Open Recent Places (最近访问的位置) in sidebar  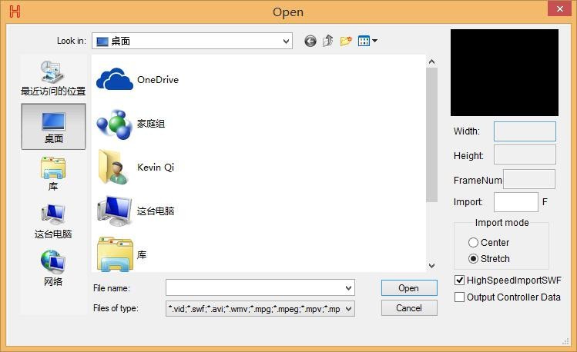tap(53, 78)
